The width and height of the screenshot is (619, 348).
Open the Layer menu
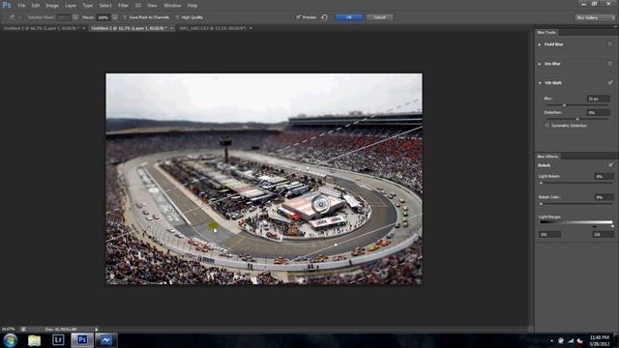71,6
